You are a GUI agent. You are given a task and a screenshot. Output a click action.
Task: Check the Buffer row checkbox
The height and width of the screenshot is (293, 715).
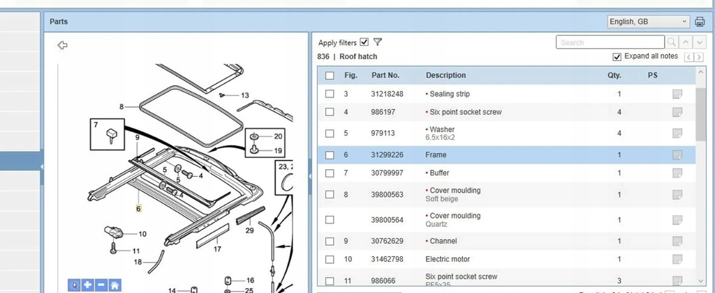pyautogui.click(x=330, y=173)
